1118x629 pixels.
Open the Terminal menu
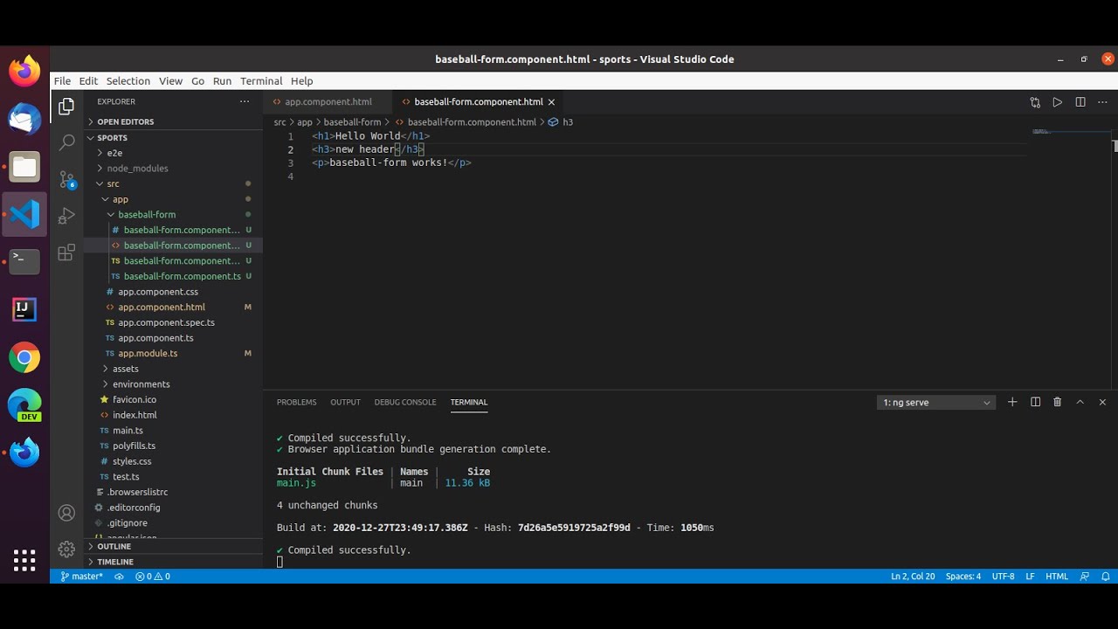(x=261, y=81)
